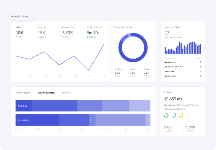Image resolution: width=216 pixels, height=150 pixels.
Task: Click green up arrow under Sessions 19K
Action: tap(39, 37)
